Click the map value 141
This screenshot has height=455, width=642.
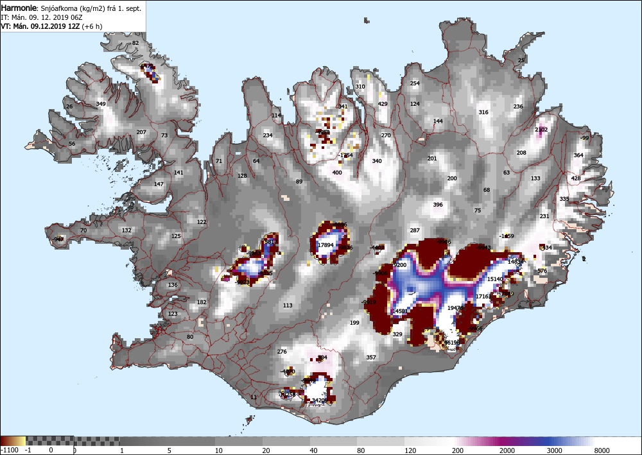(178, 173)
